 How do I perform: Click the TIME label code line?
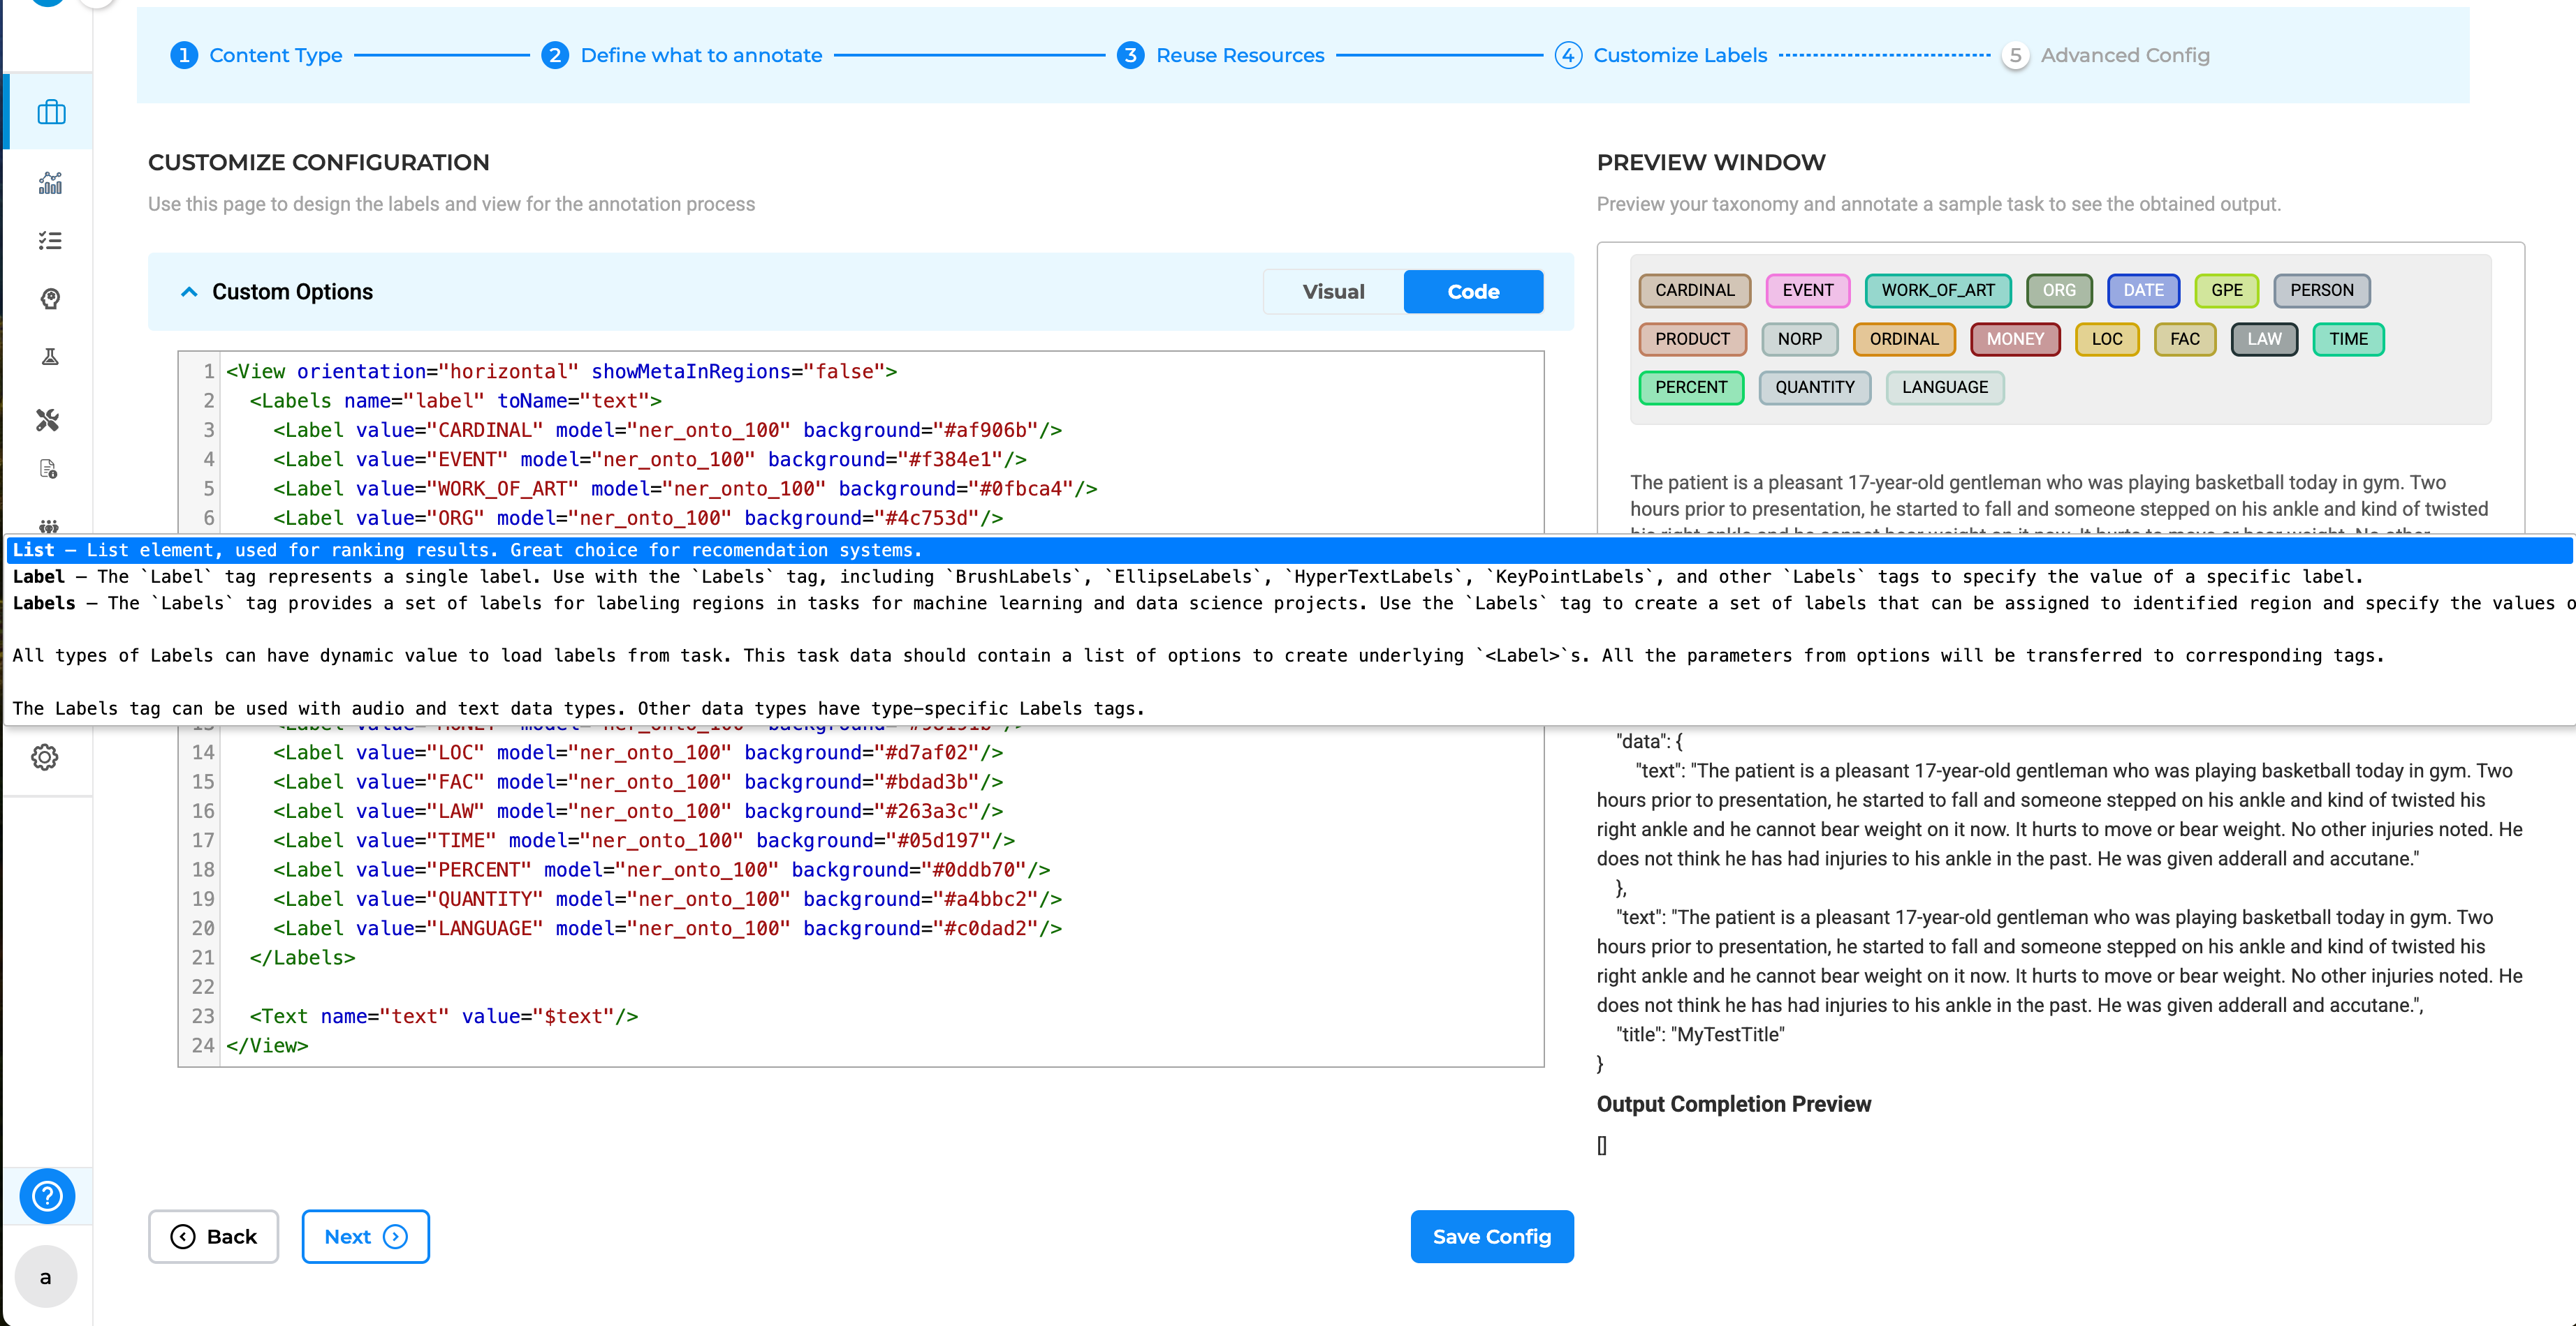click(643, 840)
